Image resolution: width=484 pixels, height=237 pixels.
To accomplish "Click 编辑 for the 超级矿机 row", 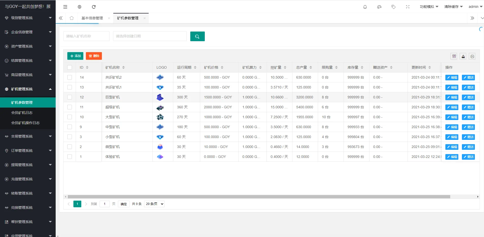I will 452,107.
